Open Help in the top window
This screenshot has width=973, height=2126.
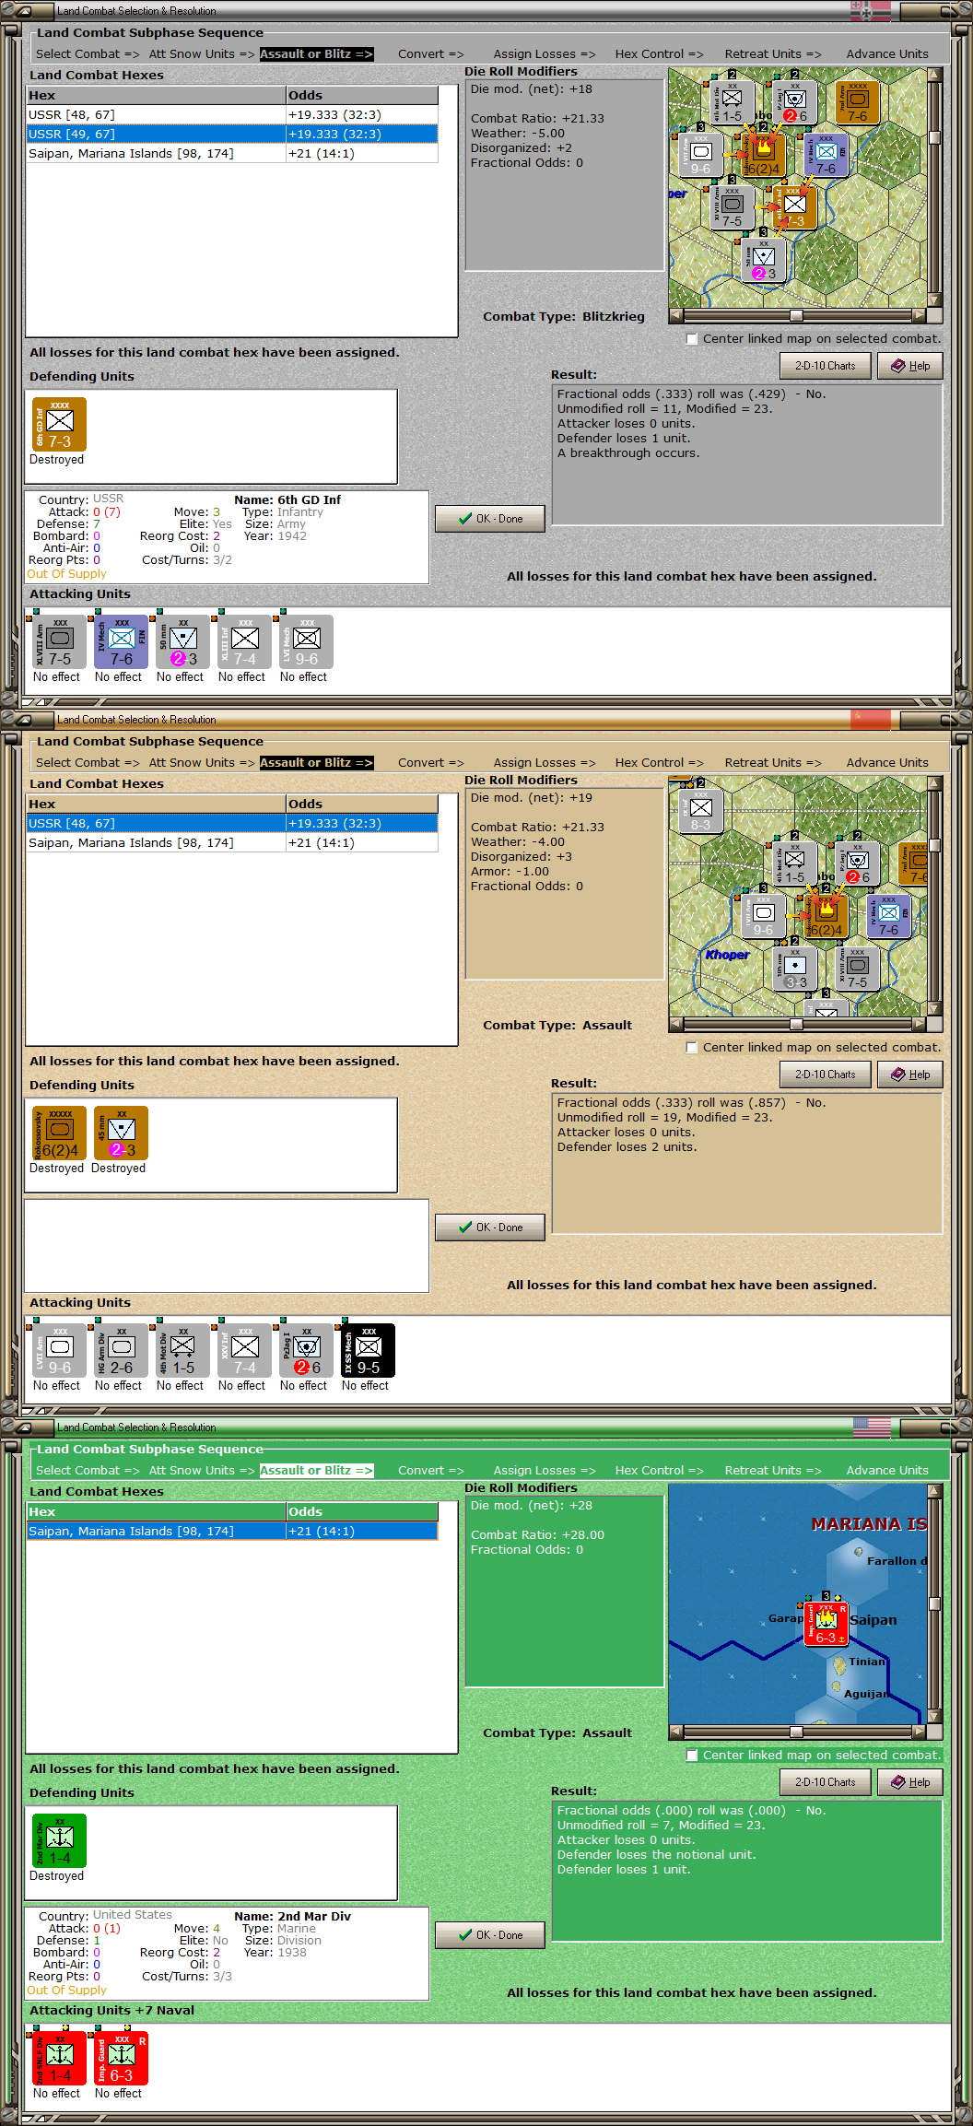[x=910, y=366]
